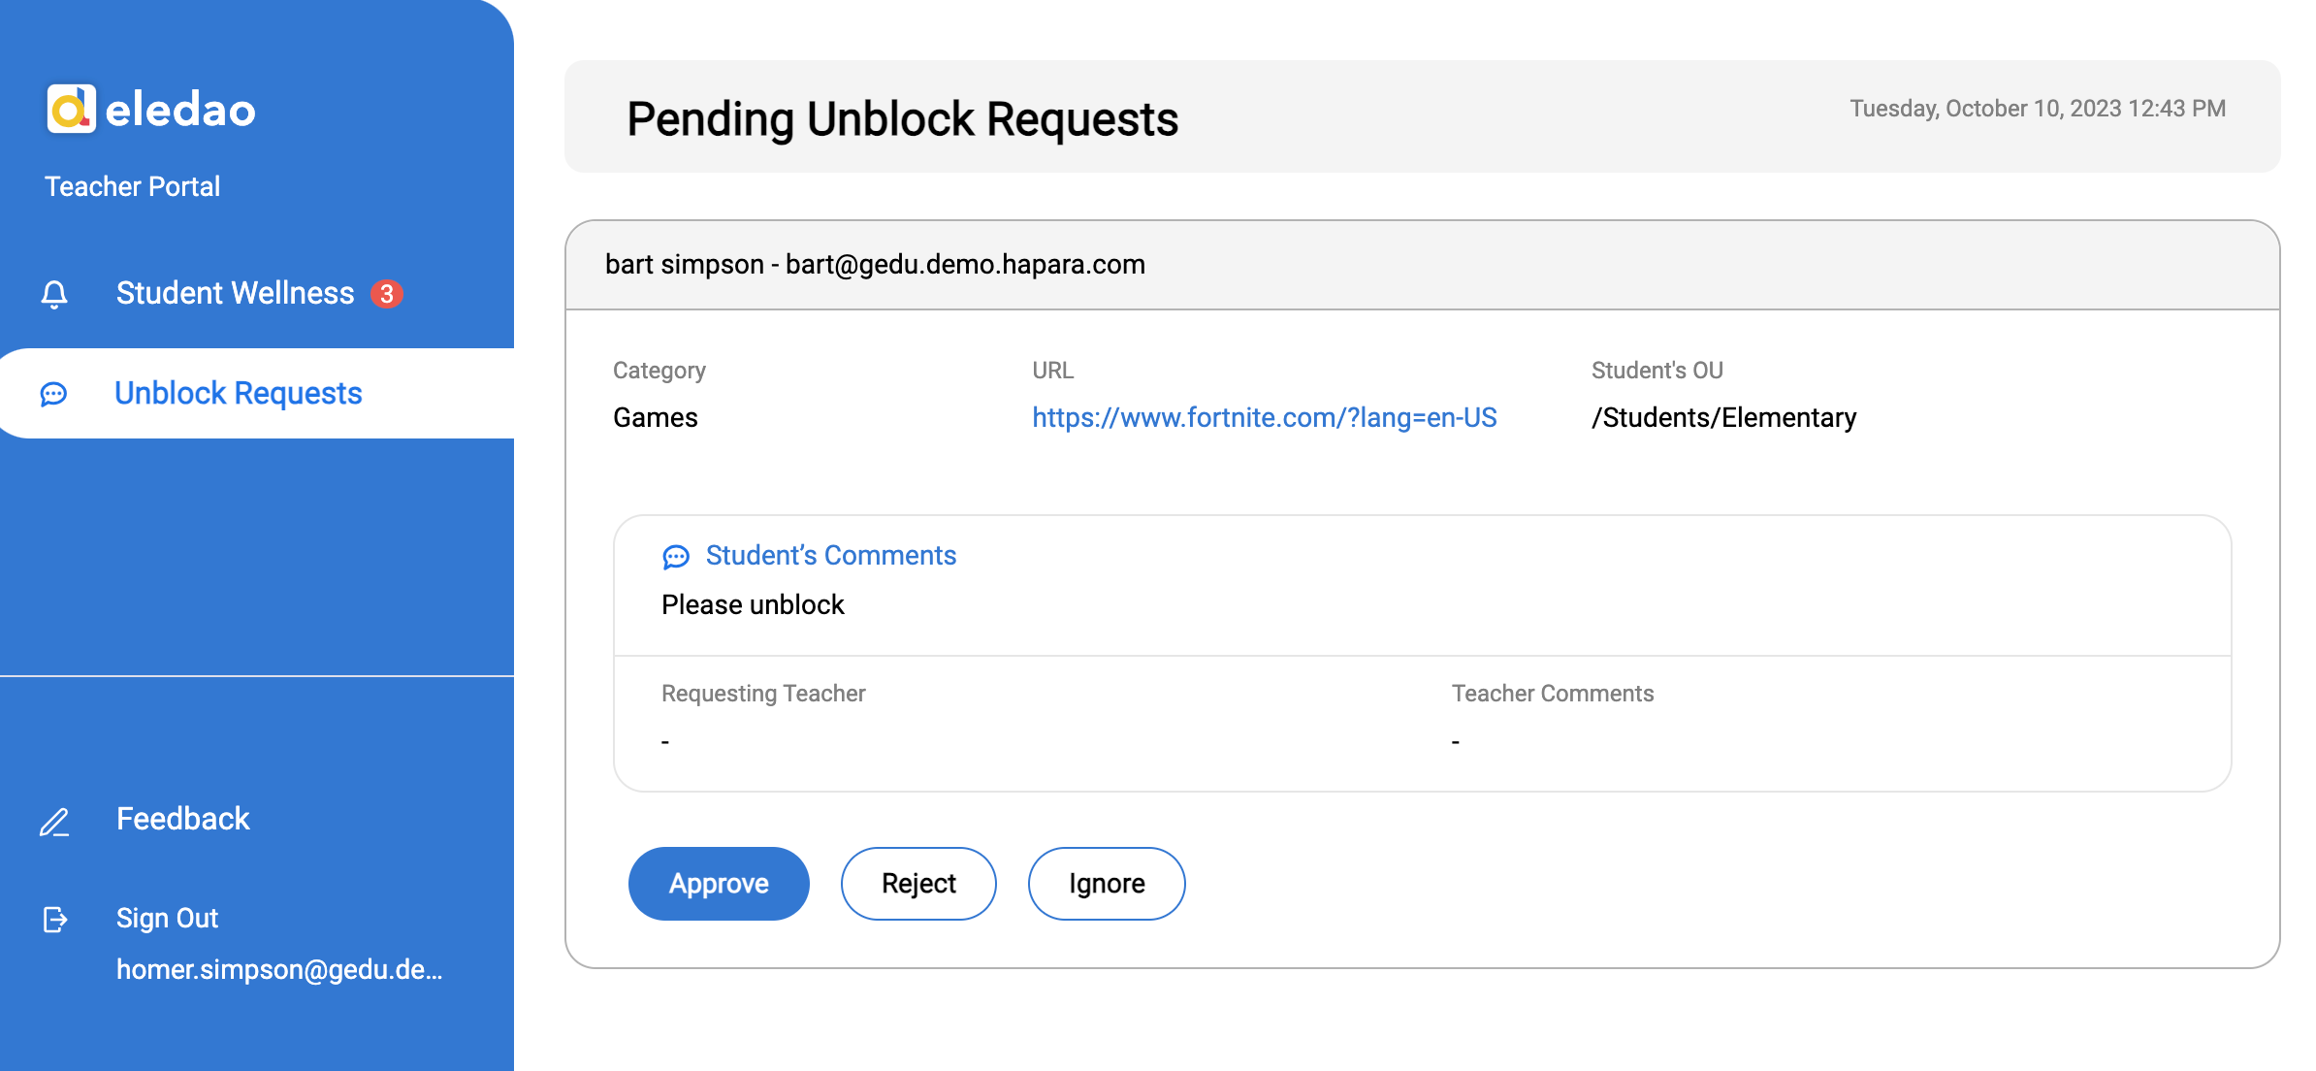Click the Unblock Requests chat bubble icon
2316x1071 pixels.
pos(53,394)
